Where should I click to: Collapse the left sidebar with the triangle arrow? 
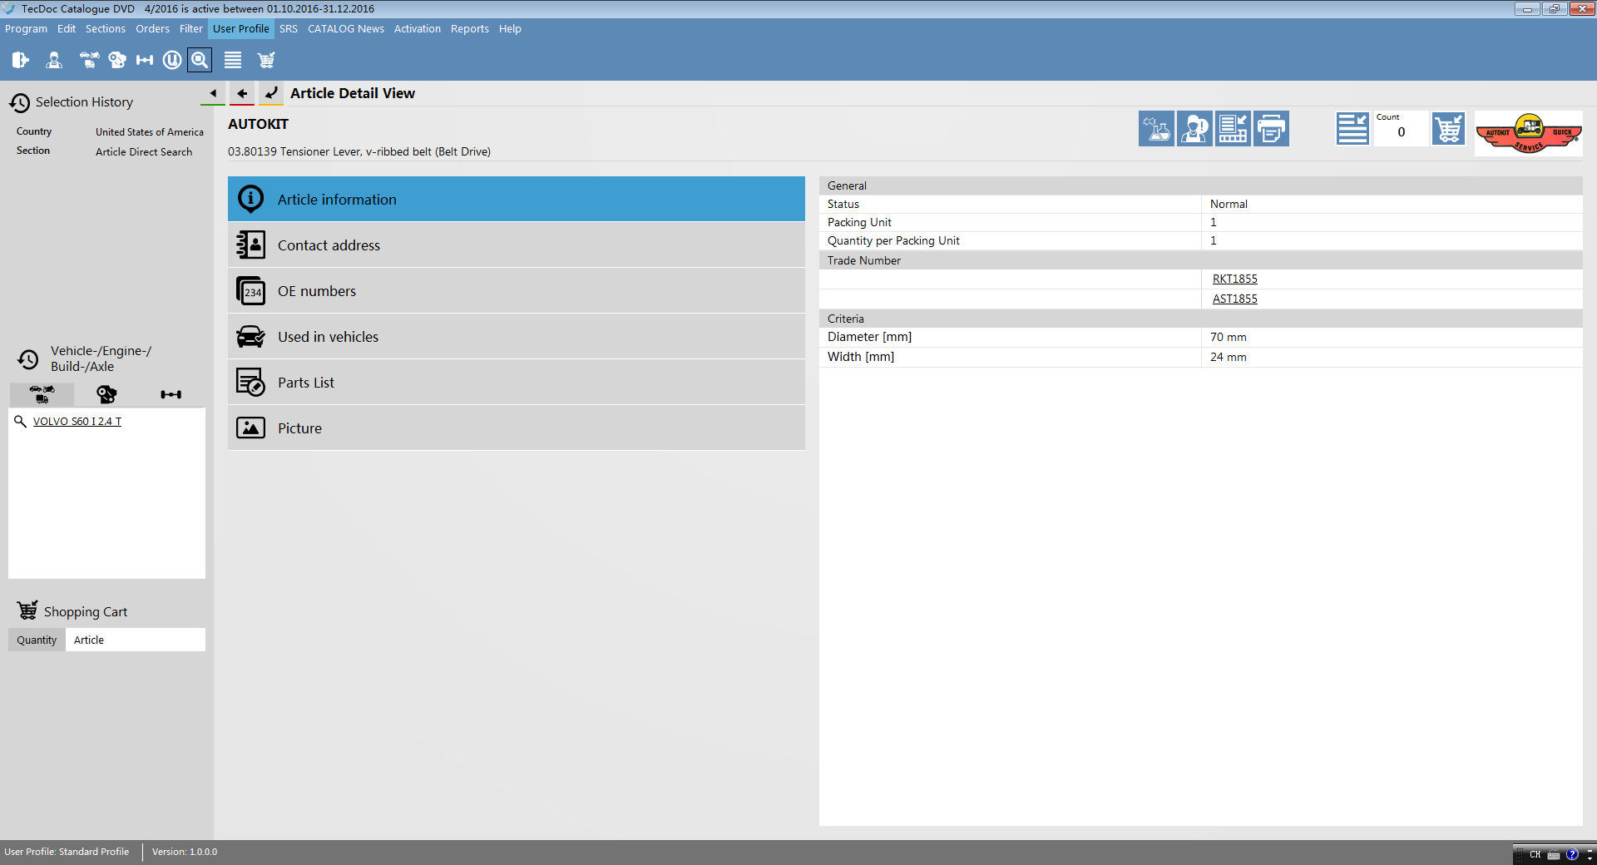pos(213,93)
